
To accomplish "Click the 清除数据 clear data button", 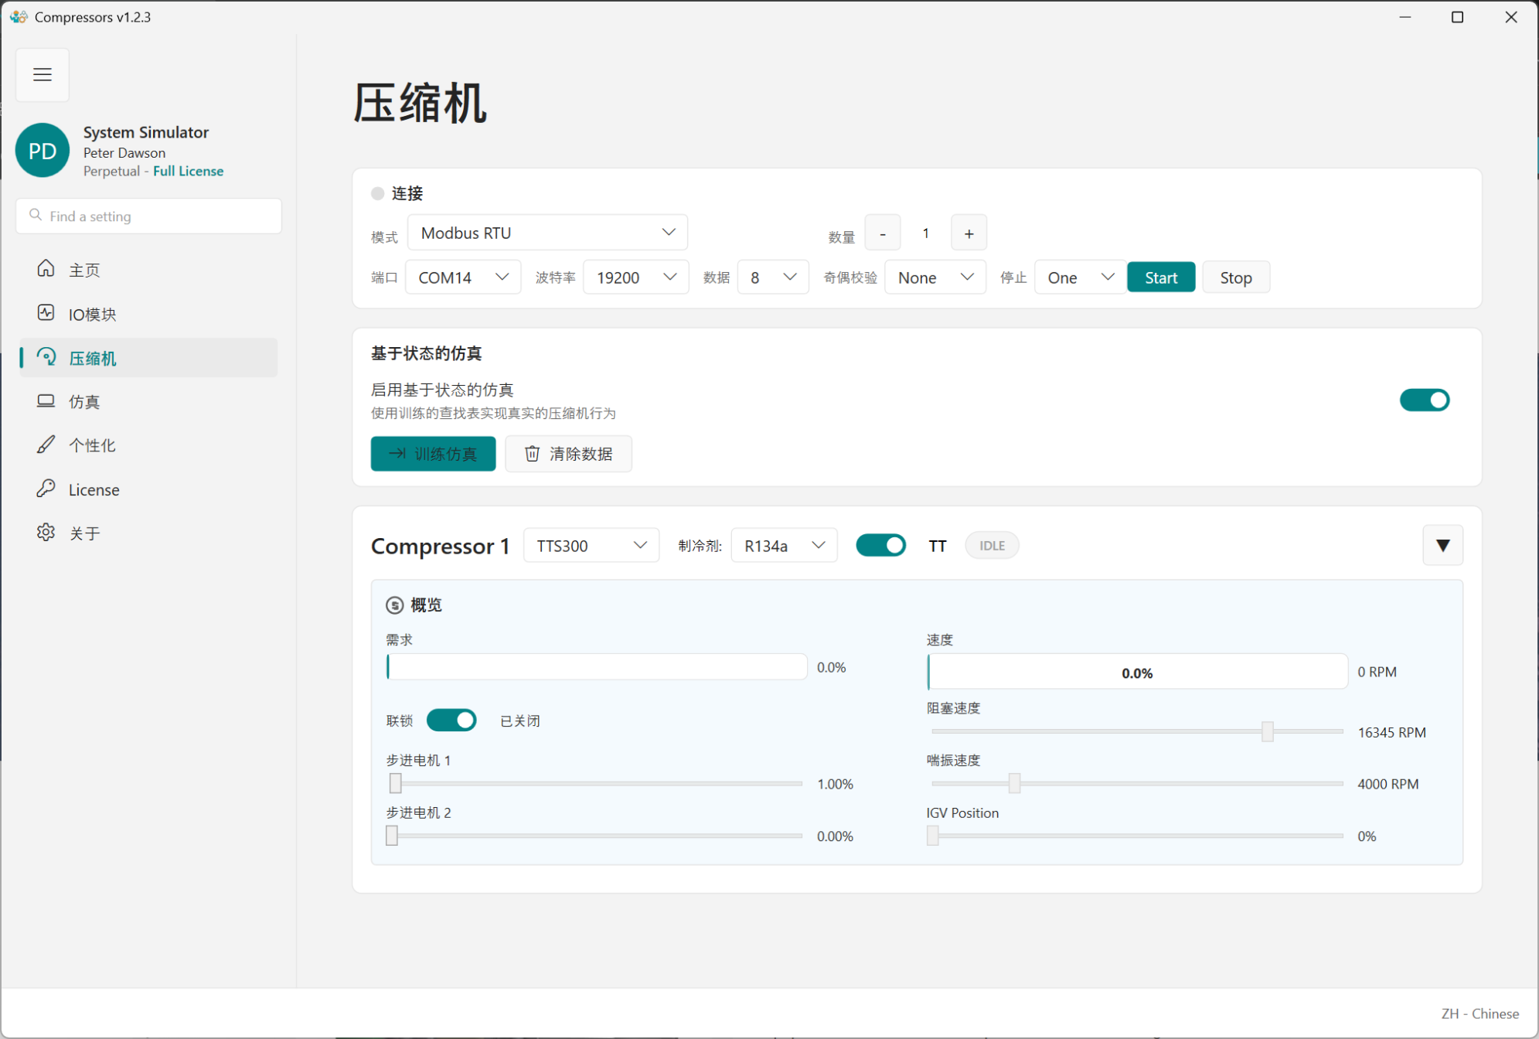I will click(569, 454).
